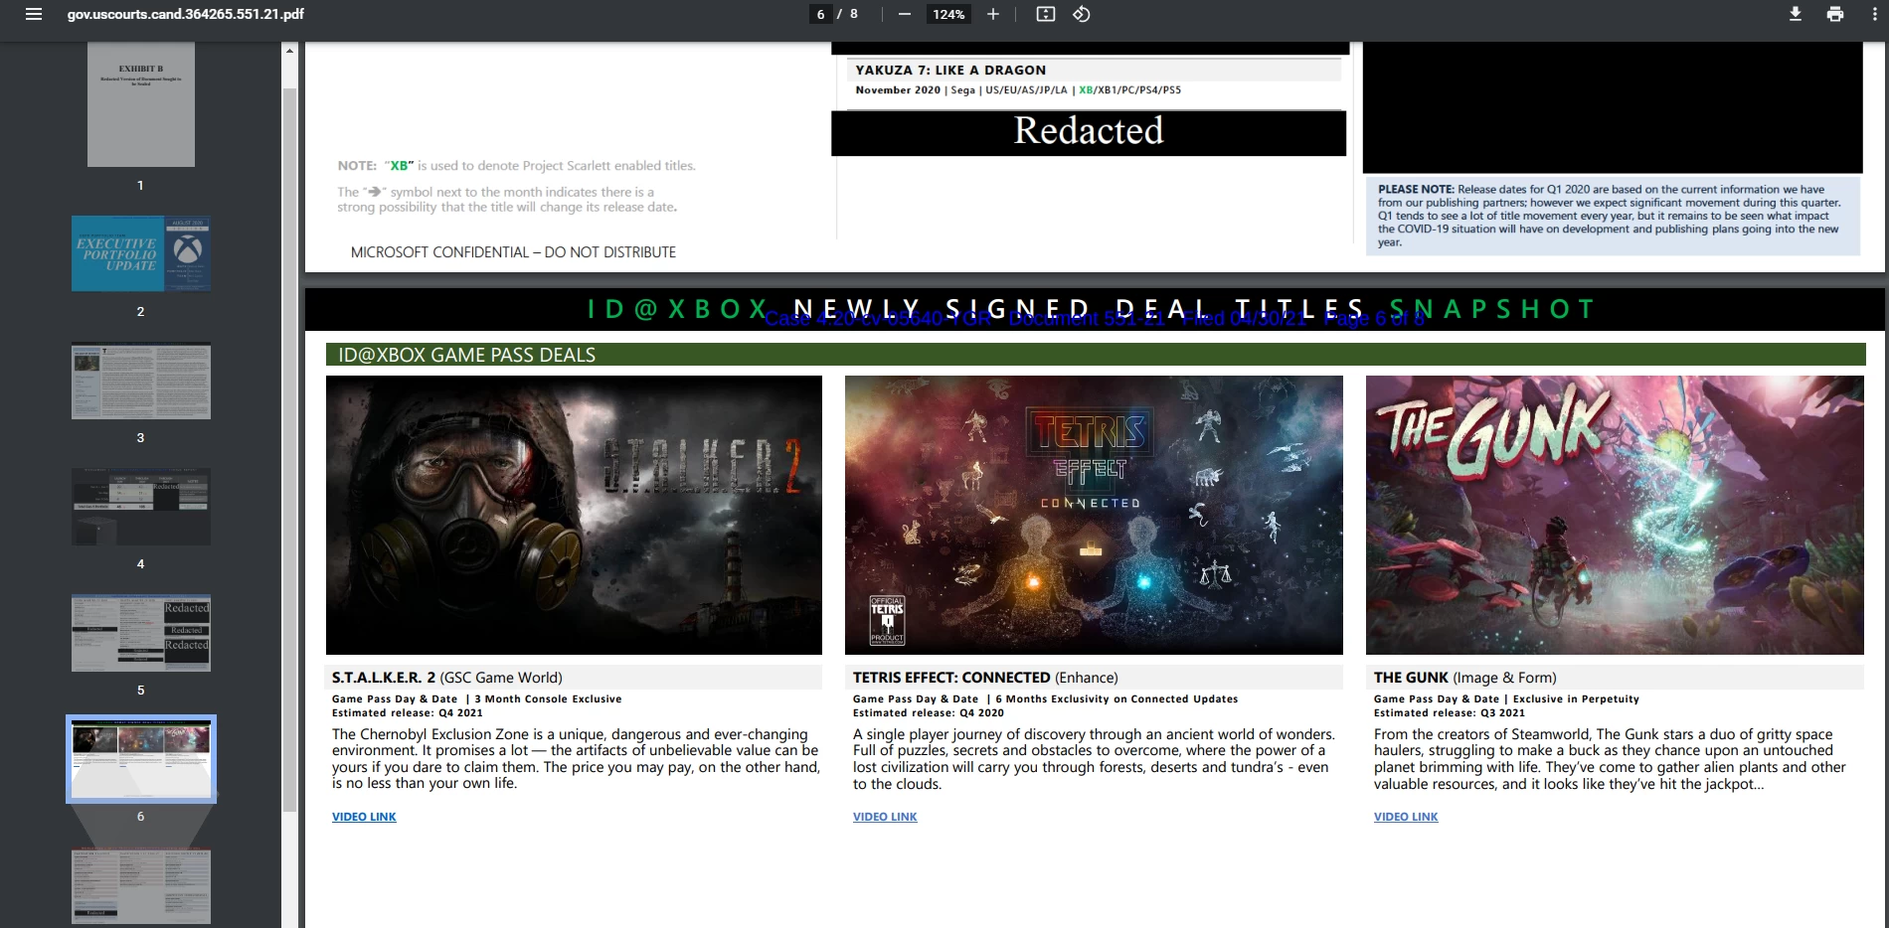Click 'MICROSOFT CONFIDENTIAL – DO NOT DISTRIBUTE' text

513,252
